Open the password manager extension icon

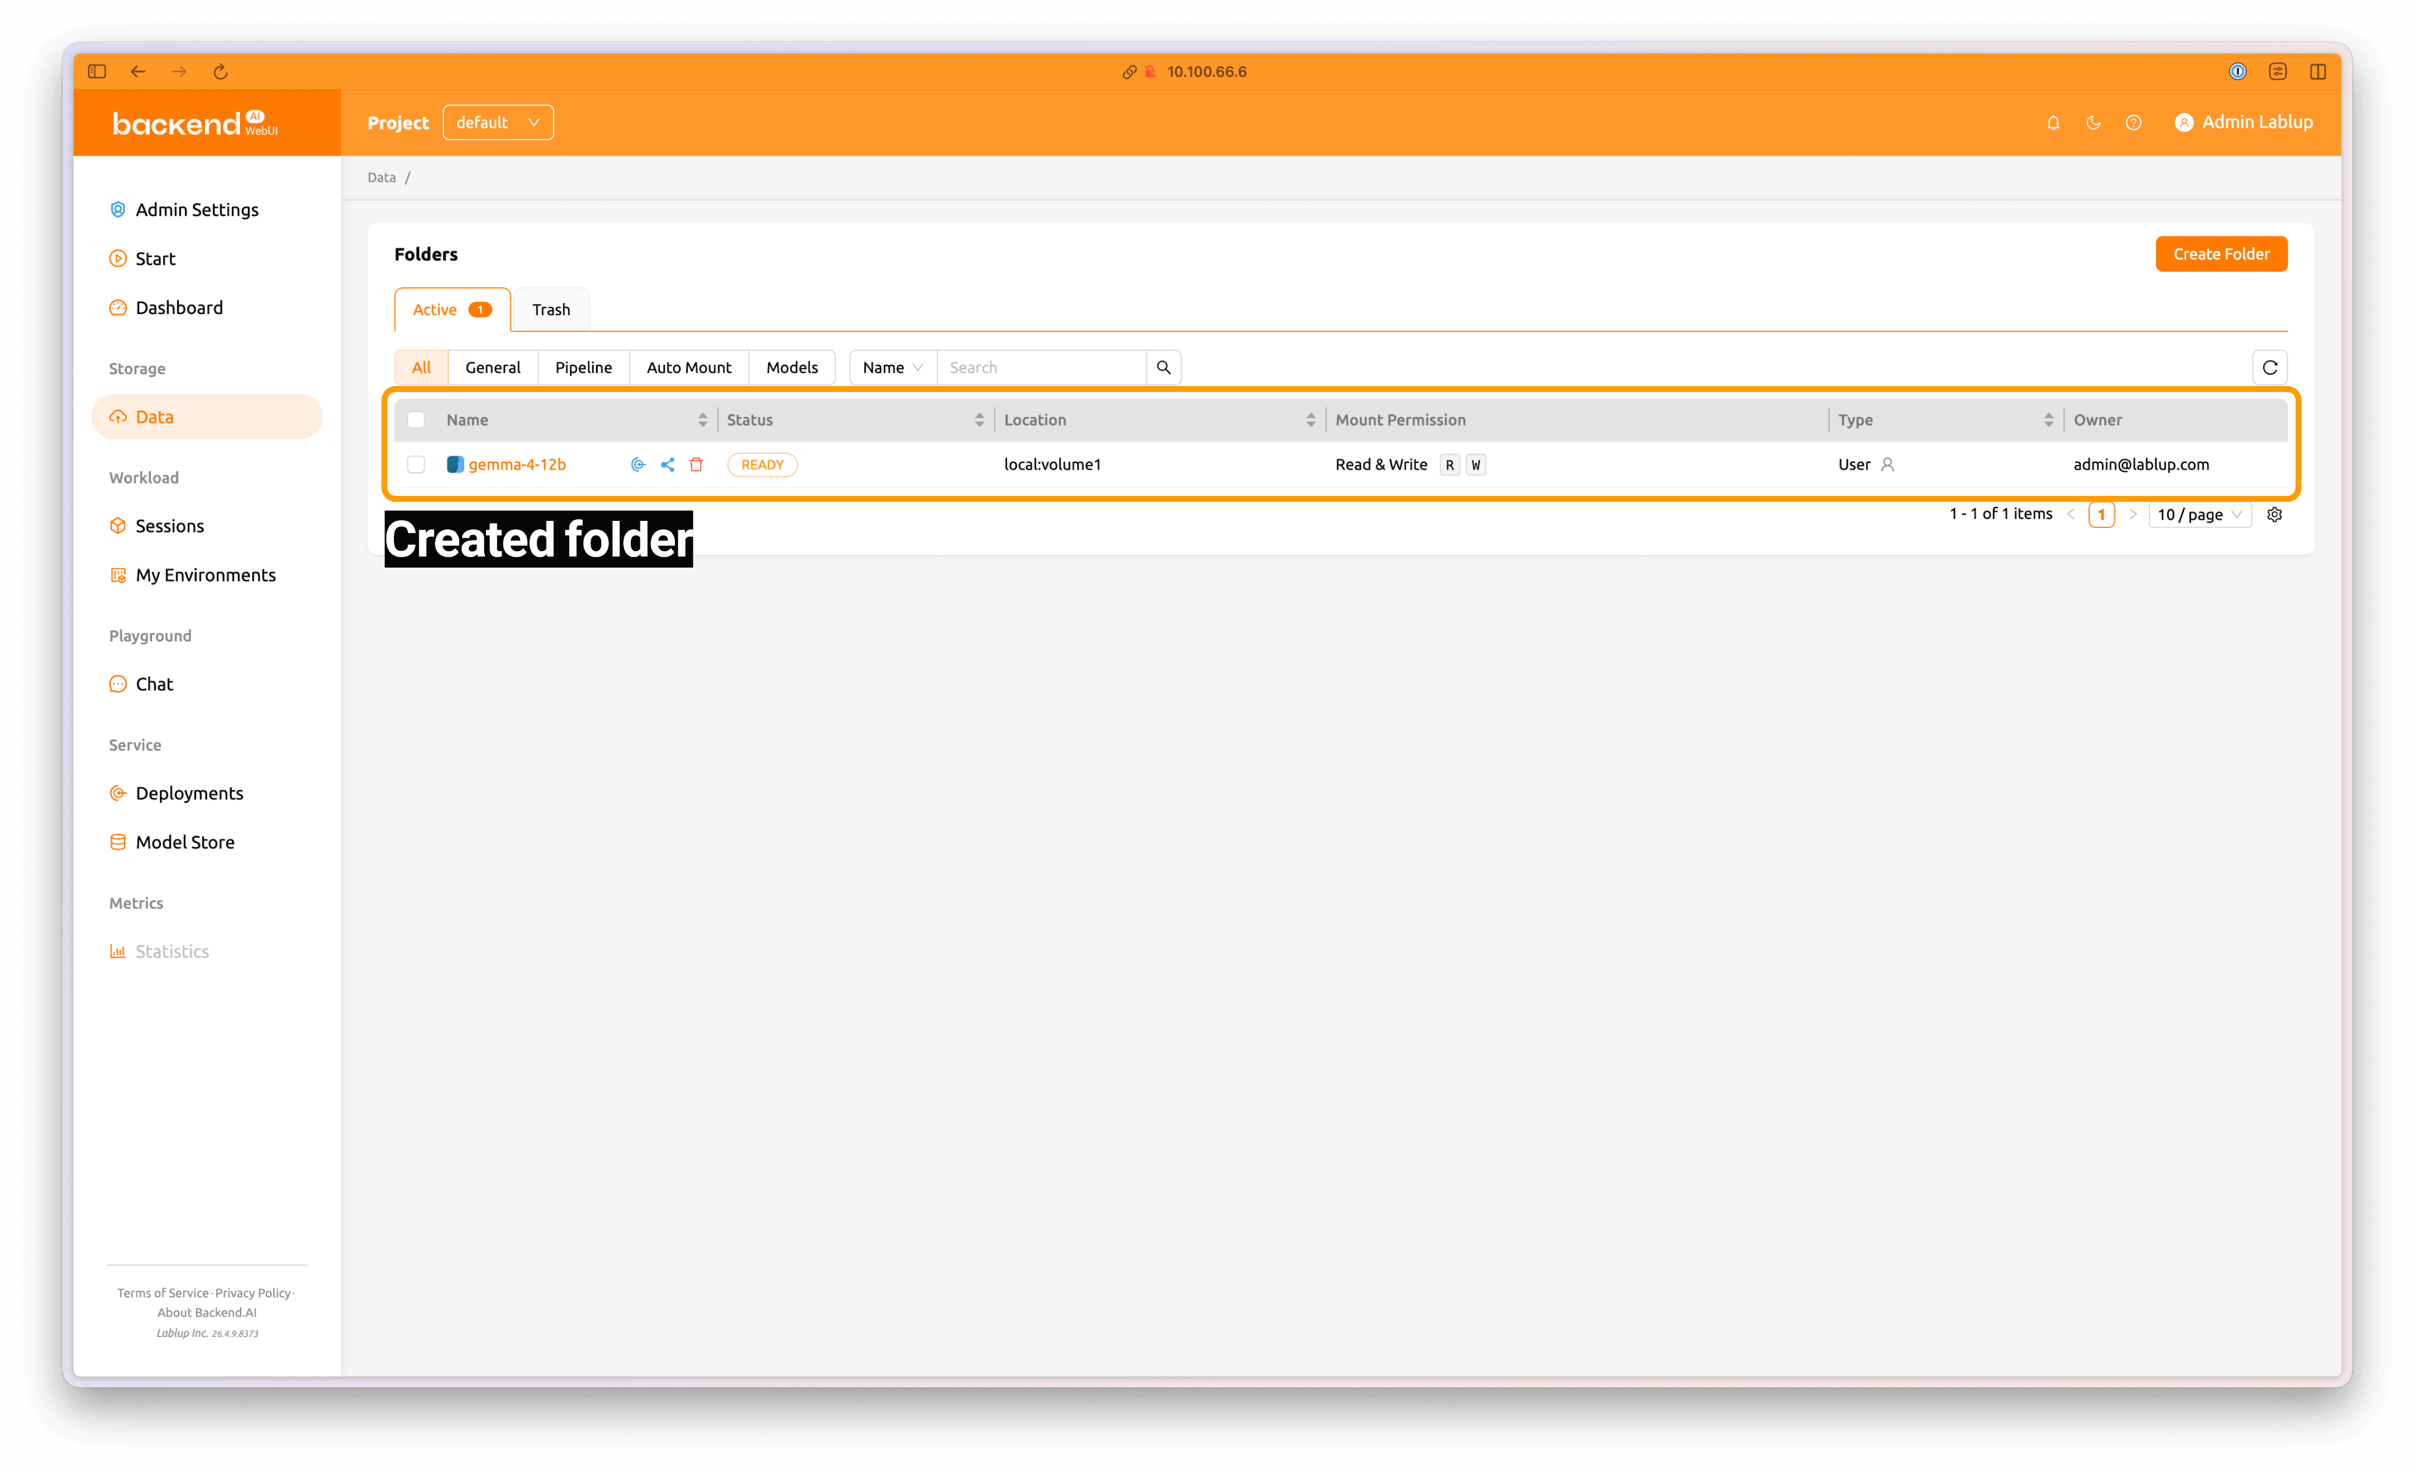pos(2237,71)
